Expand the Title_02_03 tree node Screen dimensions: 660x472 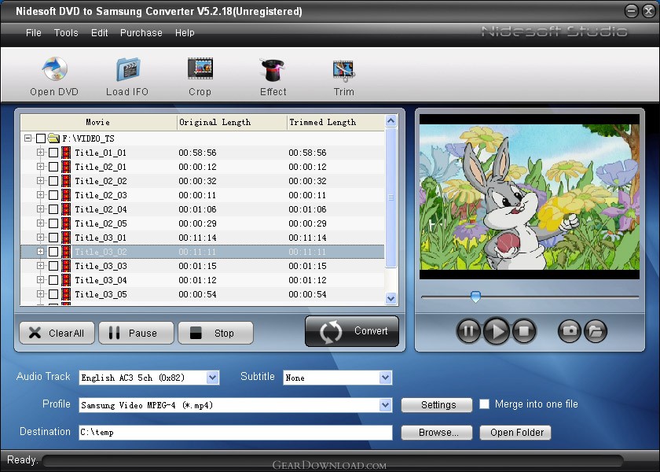pyautogui.click(x=40, y=195)
